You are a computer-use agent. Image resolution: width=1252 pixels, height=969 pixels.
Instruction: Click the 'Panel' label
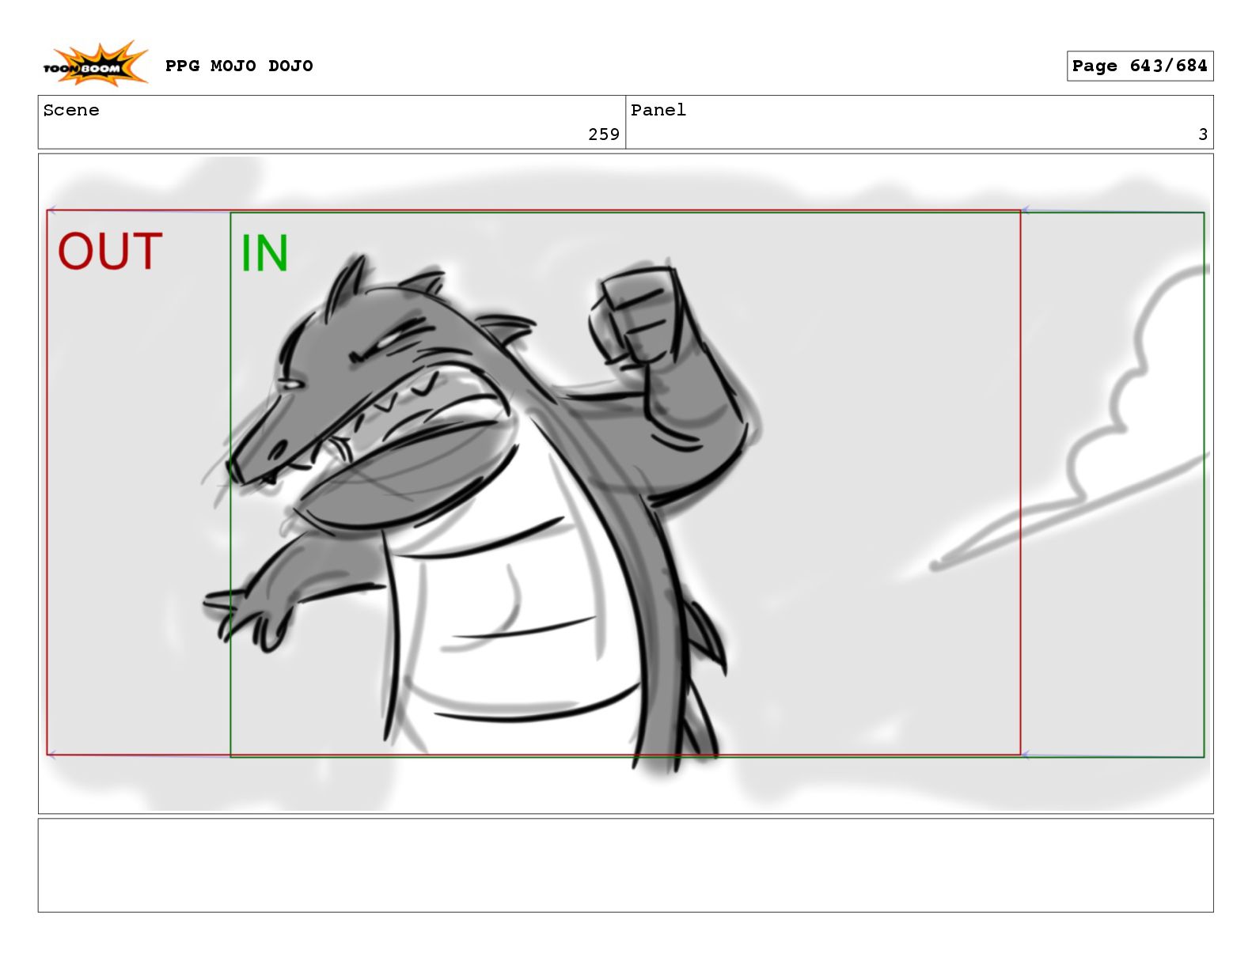tap(658, 111)
